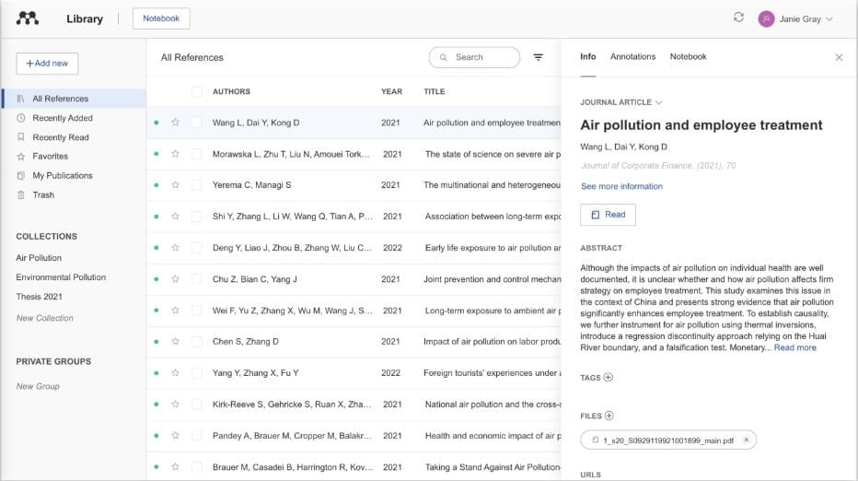The height and width of the screenshot is (481, 858).
Task: Check the Wang L, Dai Y, Kong D row
Action: [196, 123]
